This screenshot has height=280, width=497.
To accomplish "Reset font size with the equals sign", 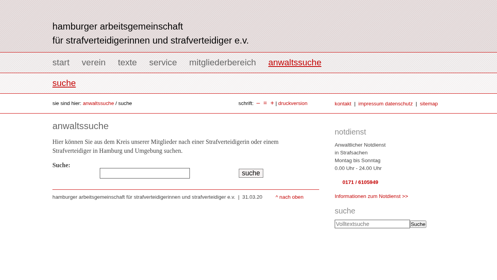I will [x=265, y=103].
